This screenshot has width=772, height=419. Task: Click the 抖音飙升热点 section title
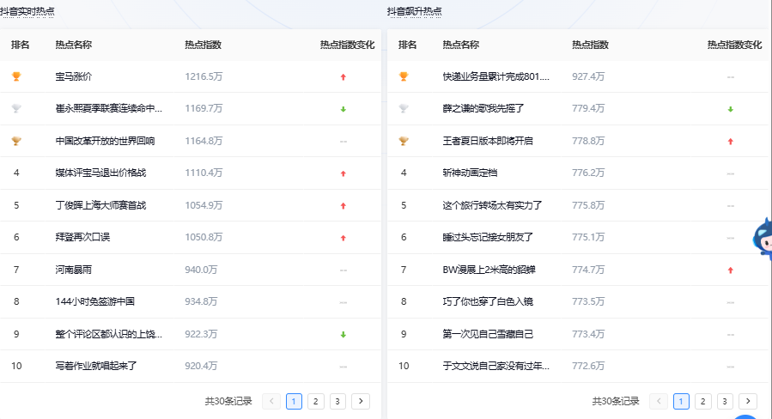(415, 11)
